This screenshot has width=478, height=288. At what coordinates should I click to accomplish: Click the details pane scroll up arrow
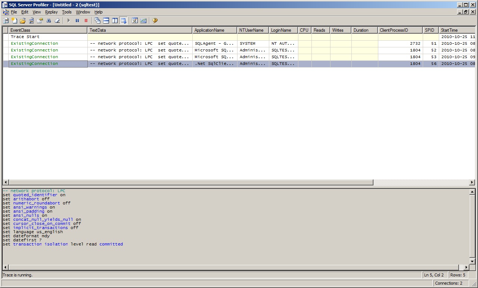click(x=472, y=192)
